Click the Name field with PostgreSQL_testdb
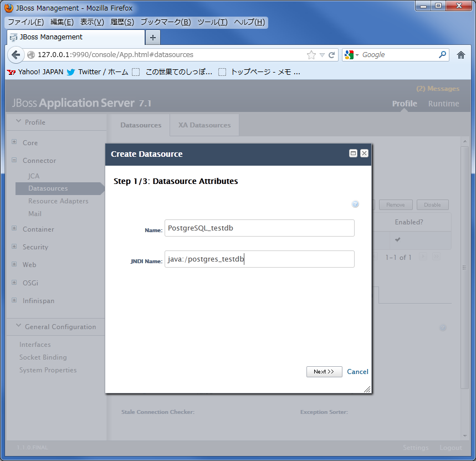 (259, 228)
